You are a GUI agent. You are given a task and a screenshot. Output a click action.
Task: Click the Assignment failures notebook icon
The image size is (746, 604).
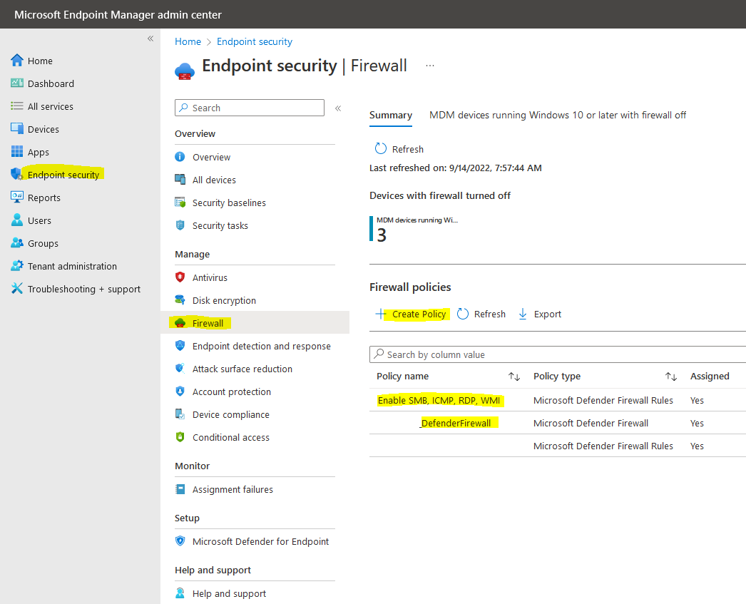(x=180, y=489)
